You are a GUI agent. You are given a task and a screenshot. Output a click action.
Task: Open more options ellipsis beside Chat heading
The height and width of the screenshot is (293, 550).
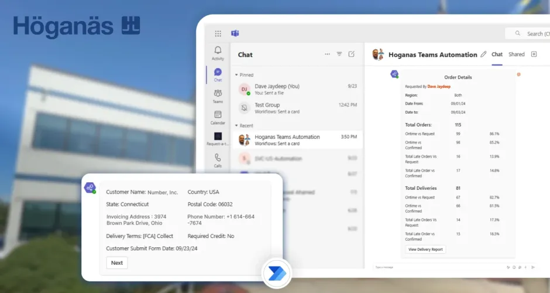tap(327, 54)
